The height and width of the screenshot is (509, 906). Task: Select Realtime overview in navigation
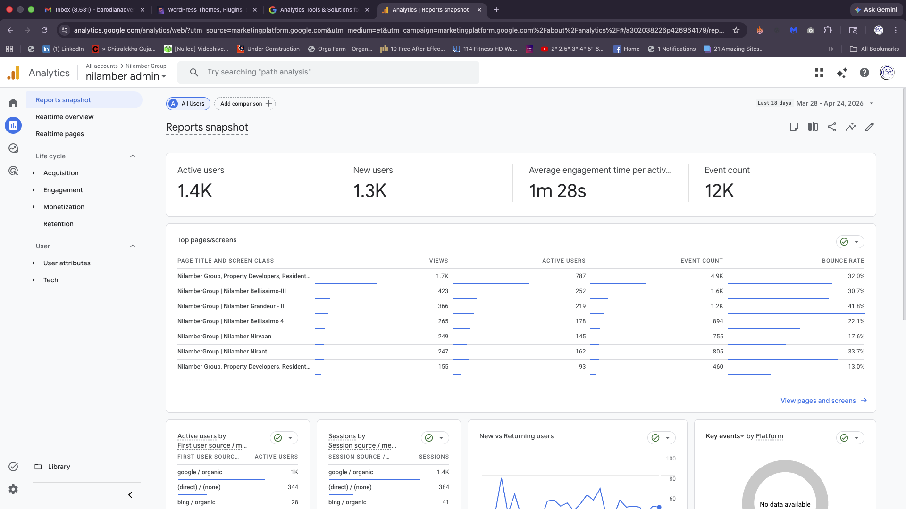pos(65,117)
